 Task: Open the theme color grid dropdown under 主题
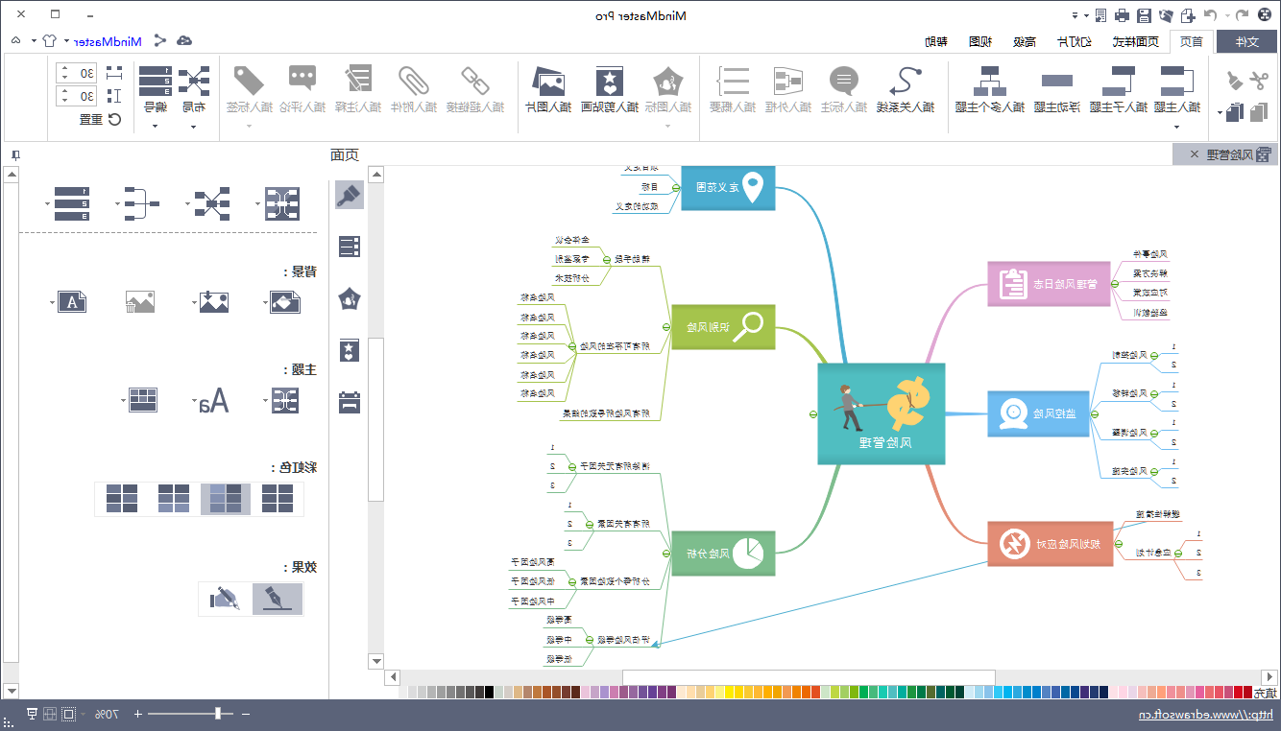point(124,400)
